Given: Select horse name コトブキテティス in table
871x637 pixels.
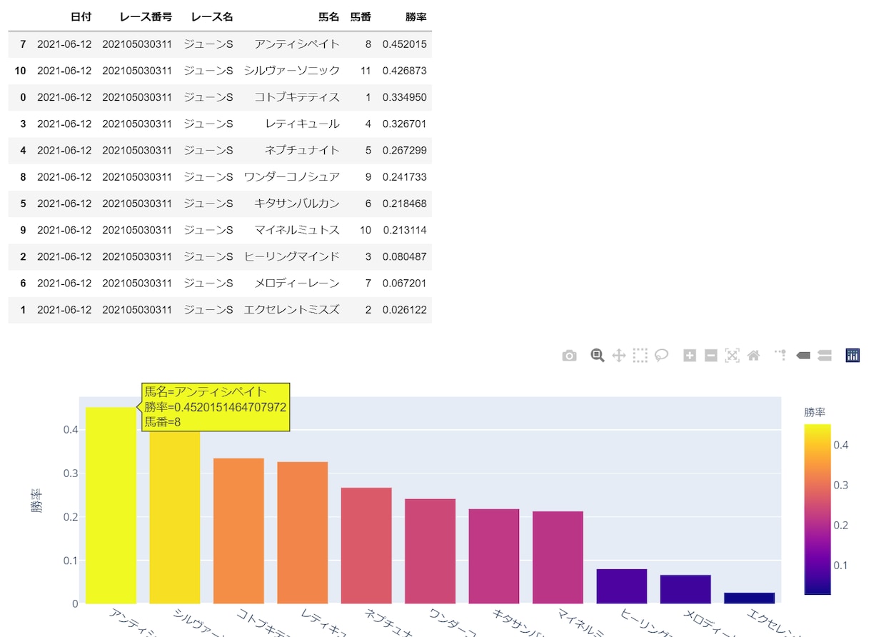Looking at the screenshot, I should click(297, 97).
